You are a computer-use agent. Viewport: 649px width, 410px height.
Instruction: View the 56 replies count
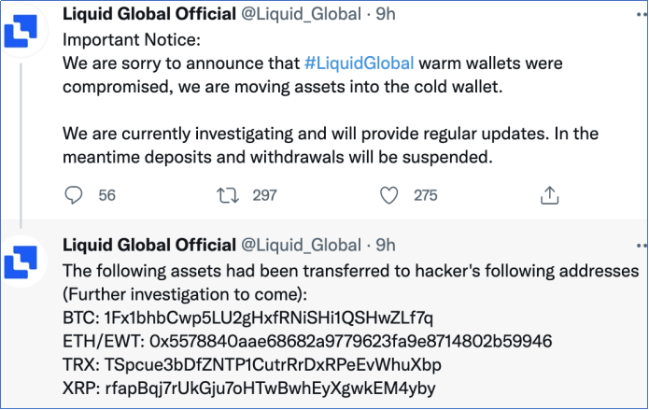click(x=106, y=195)
